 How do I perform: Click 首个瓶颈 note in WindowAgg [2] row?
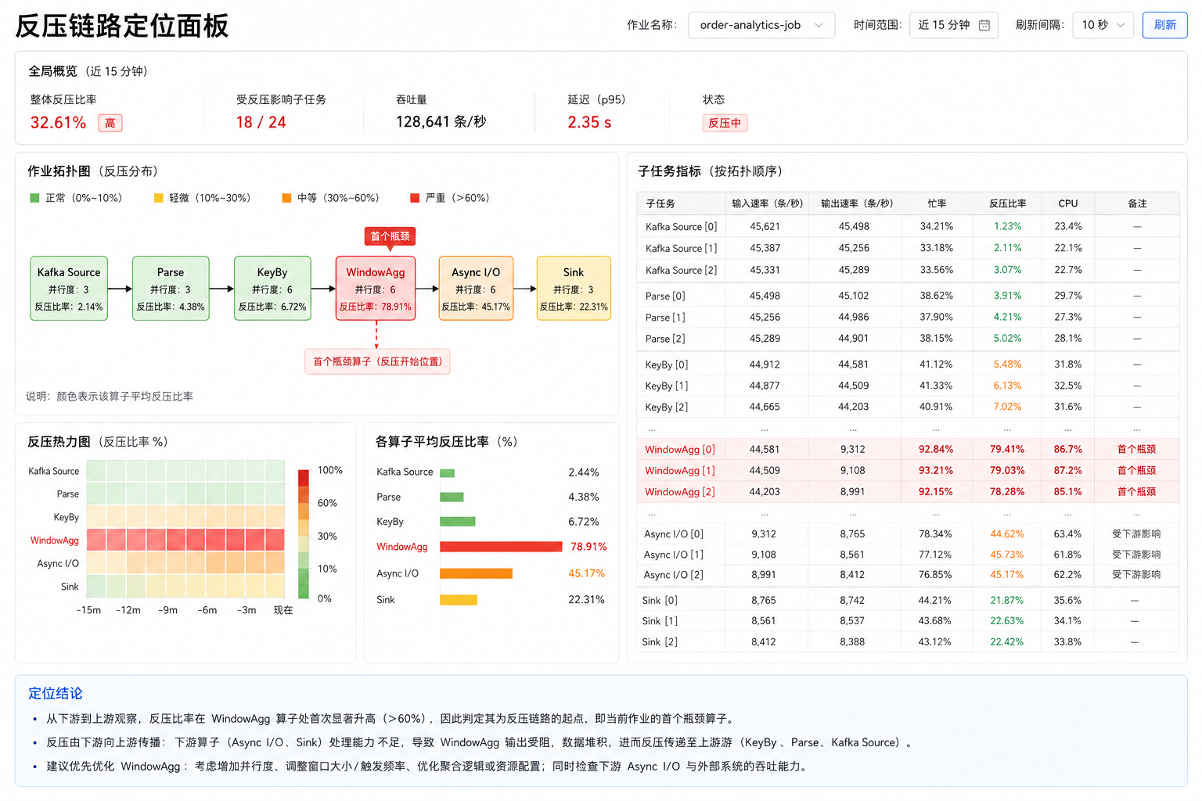click(1136, 491)
